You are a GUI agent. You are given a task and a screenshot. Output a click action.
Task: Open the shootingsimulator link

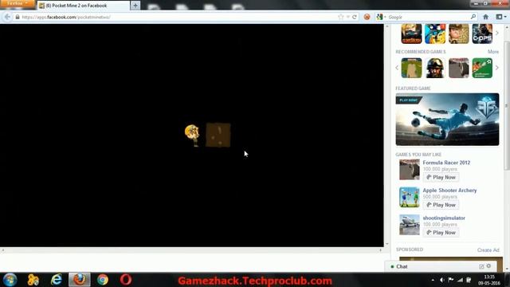(x=444, y=218)
